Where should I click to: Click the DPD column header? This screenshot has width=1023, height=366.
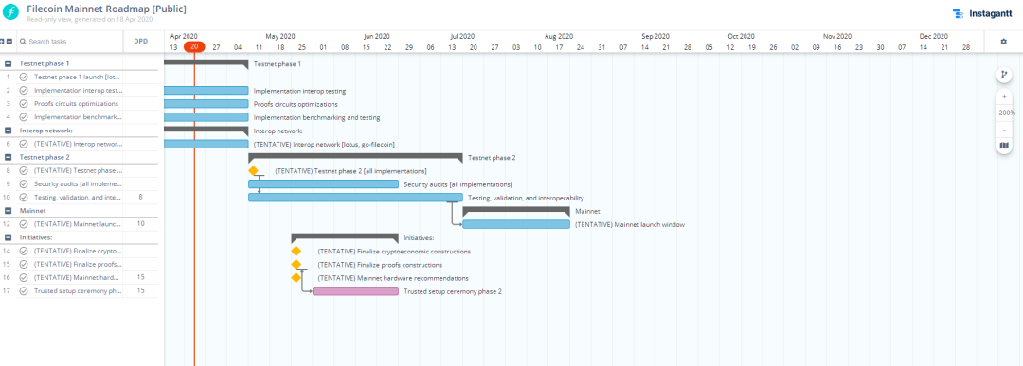(x=141, y=41)
